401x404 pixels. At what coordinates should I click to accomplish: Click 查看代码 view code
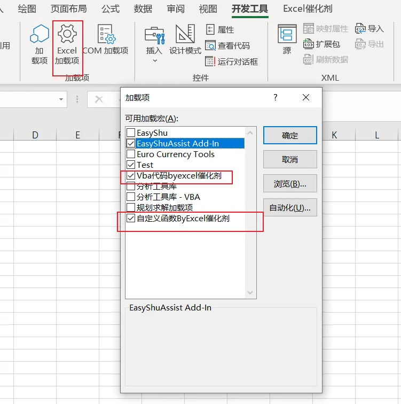pyautogui.click(x=227, y=45)
